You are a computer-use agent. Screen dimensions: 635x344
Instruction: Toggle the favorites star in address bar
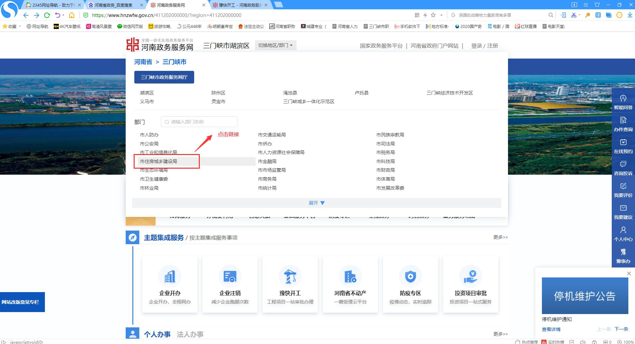(x=434, y=15)
